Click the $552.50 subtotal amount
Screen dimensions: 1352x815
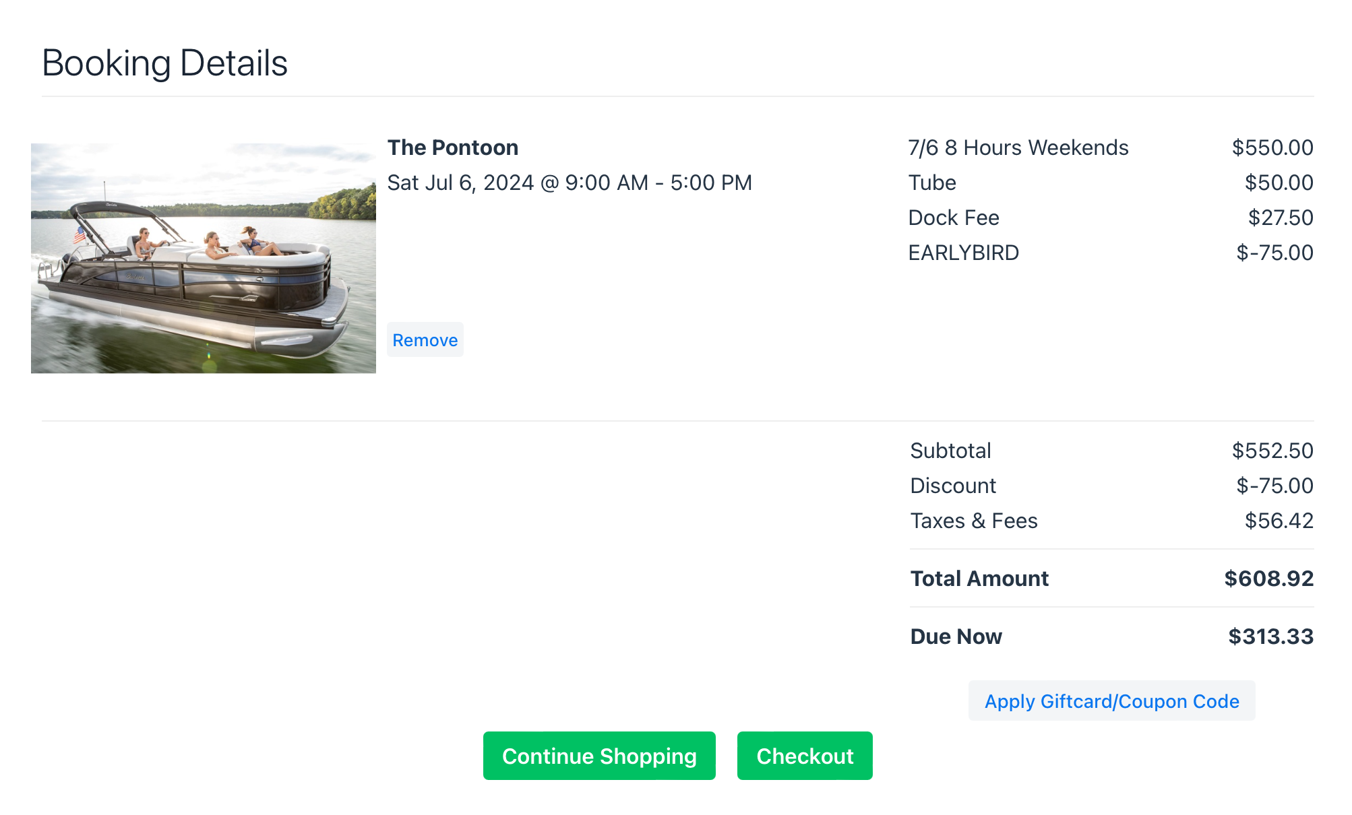tap(1272, 451)
